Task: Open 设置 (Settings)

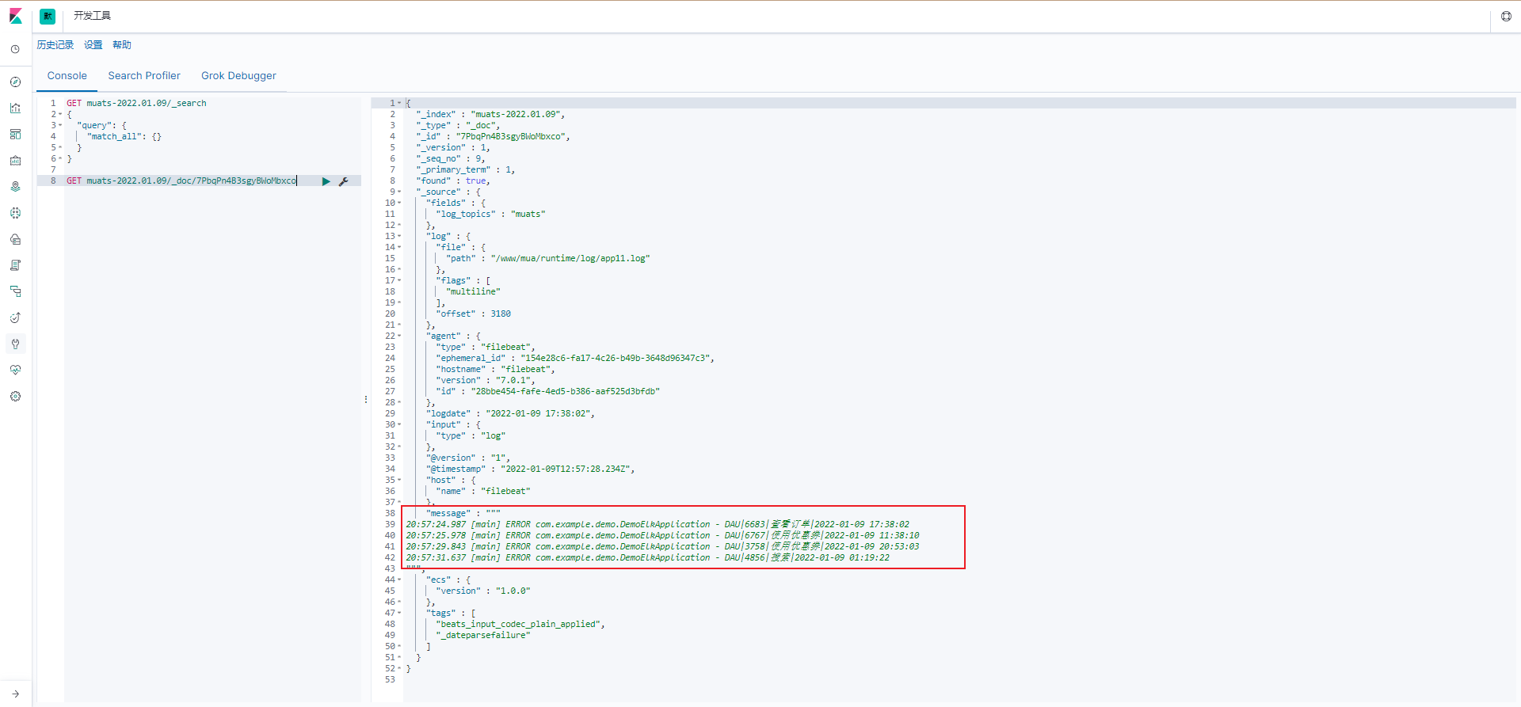Action: click(93, 45)
